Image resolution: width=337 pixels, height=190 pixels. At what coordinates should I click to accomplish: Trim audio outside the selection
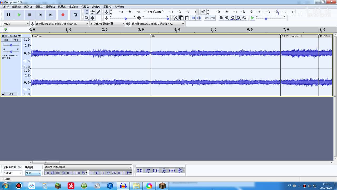193,18
